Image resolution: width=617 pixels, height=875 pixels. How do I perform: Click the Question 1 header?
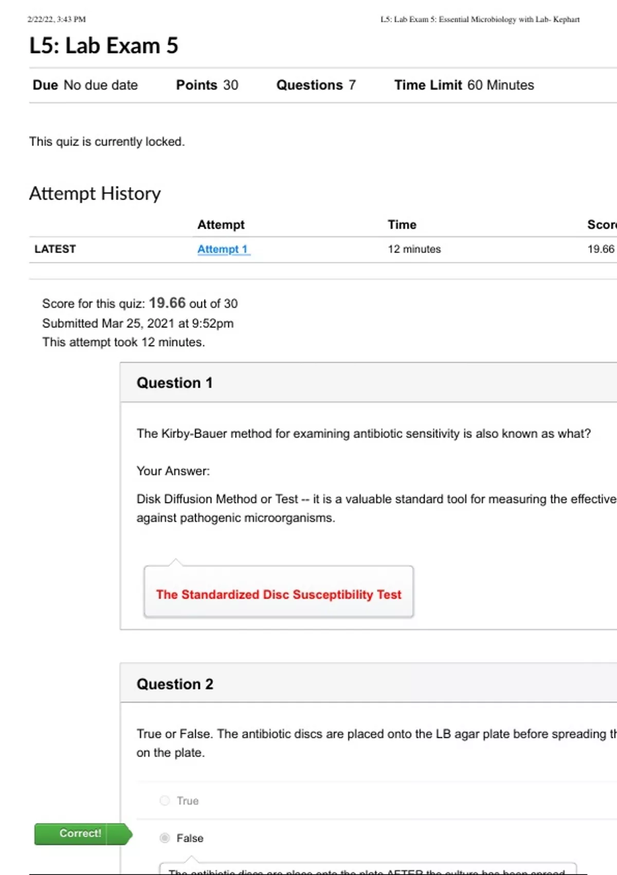point(174,383)
